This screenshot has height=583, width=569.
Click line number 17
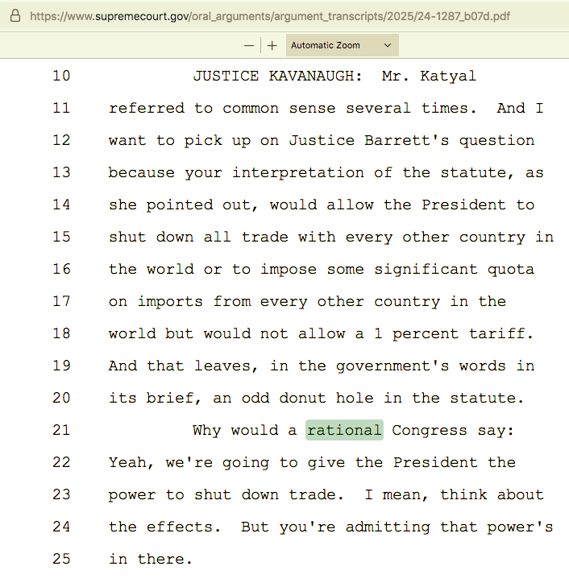pyautogui.click(x=61, y=301)
